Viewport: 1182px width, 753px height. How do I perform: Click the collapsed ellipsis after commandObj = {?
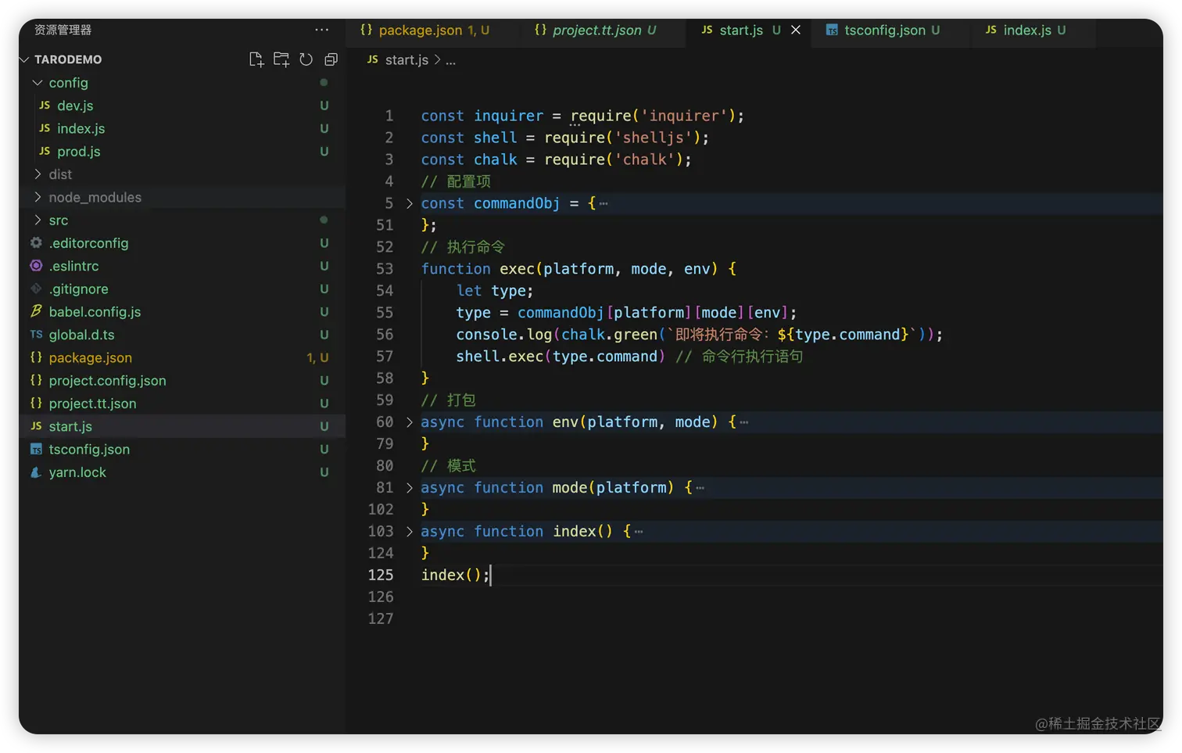604,203
